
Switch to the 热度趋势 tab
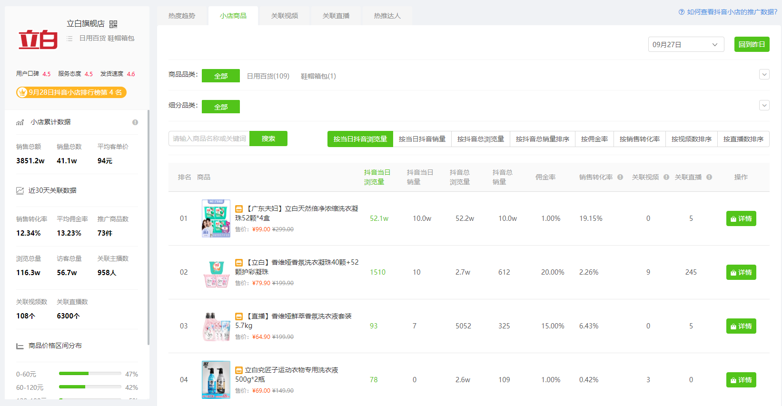click(182, 16)
